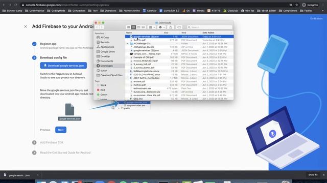327x183 pixels.
Task: Open Applications in Finder sidebar
Action: (x=107, y=47)
